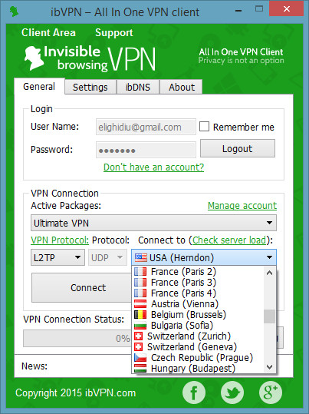Image resolution: width=309 pixels, height=414 pixels.
Task: Enable the Remember me checkbox
Action: coord(204,127)
